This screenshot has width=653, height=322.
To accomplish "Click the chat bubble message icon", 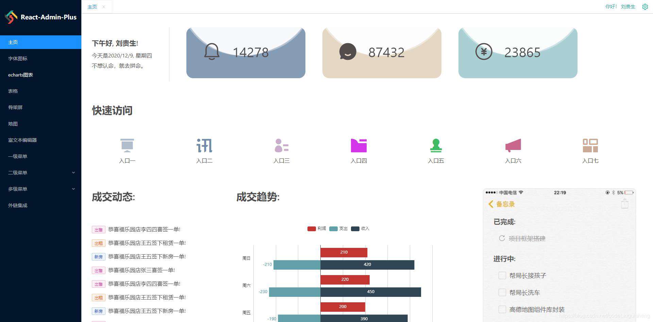I will [x=348, y=52].
